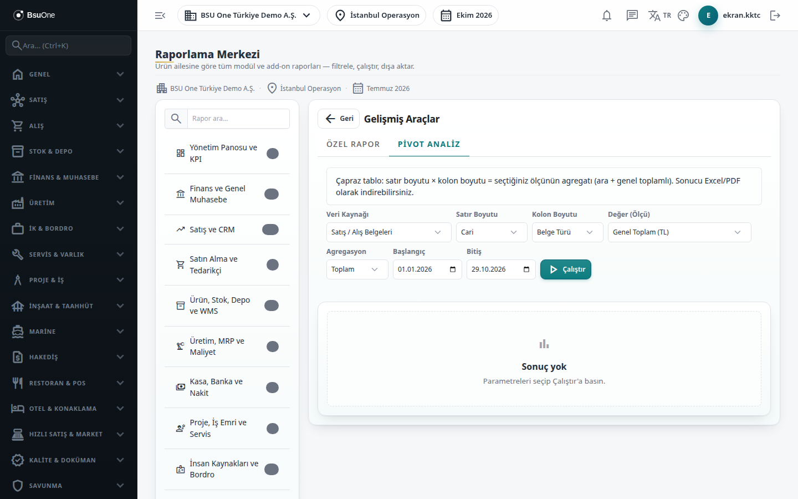Open Otel & Konaklama icon in sidebar
Viewport: 798px width, 499px height.
[18, 409]
